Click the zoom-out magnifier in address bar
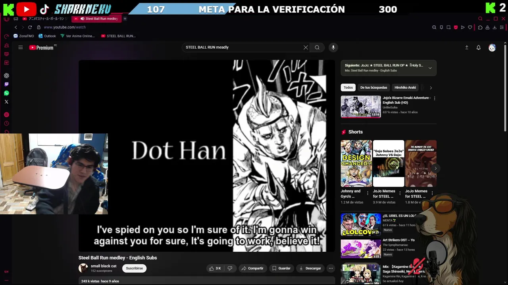Image resolution: width=508 pixels, height=285 pixels. pos(434,27)
